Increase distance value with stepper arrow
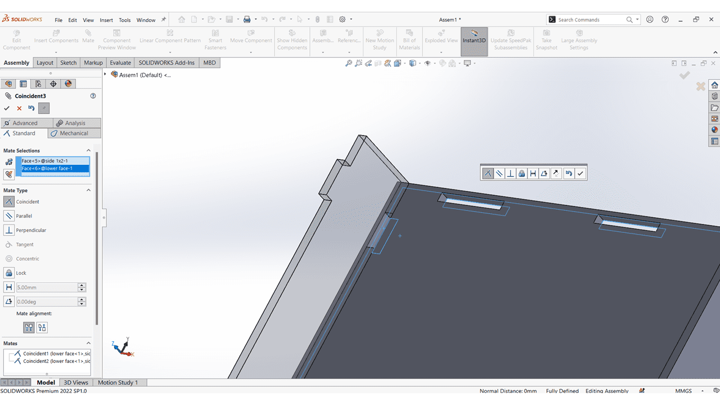 [82, 285]
